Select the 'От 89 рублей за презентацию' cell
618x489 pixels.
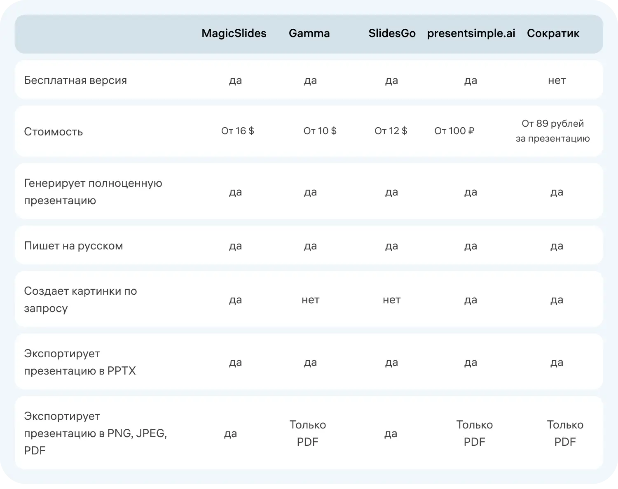(x=552, y=131)
